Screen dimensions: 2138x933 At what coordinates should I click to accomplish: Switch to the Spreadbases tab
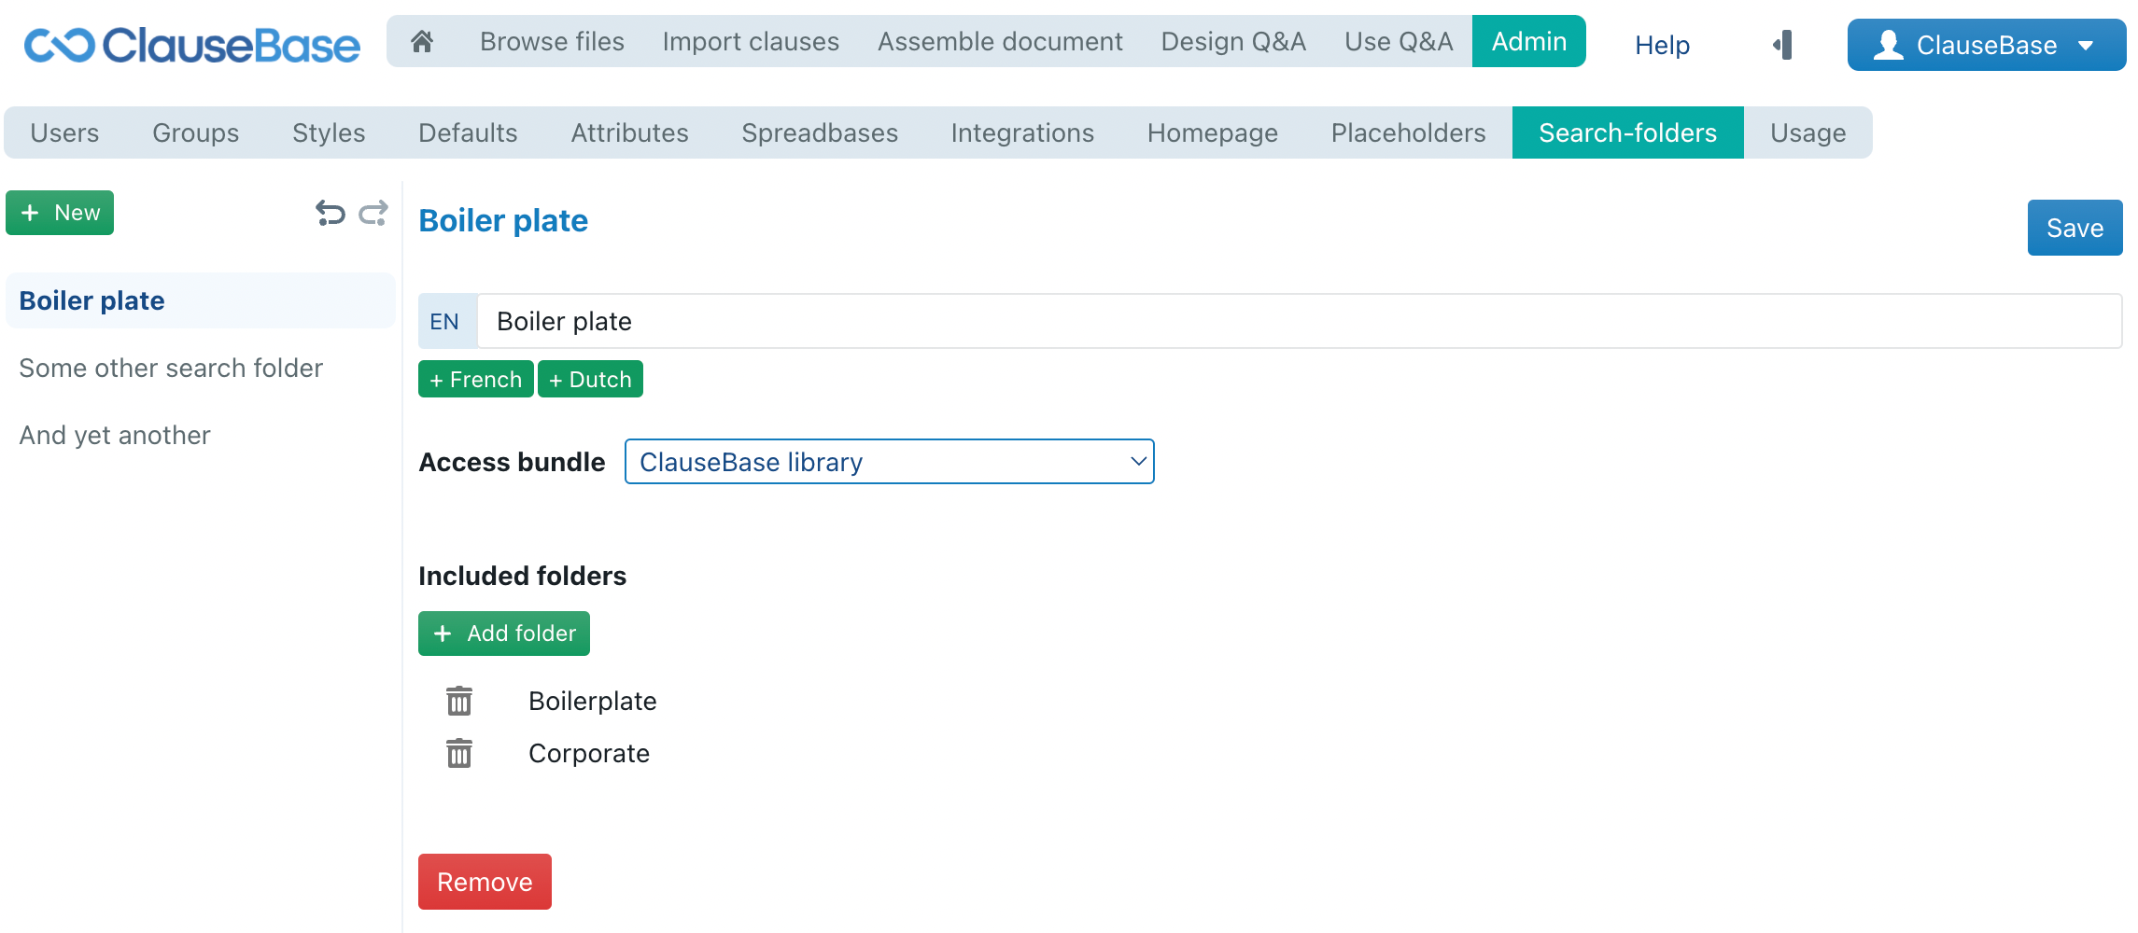(x=820, y=132)
